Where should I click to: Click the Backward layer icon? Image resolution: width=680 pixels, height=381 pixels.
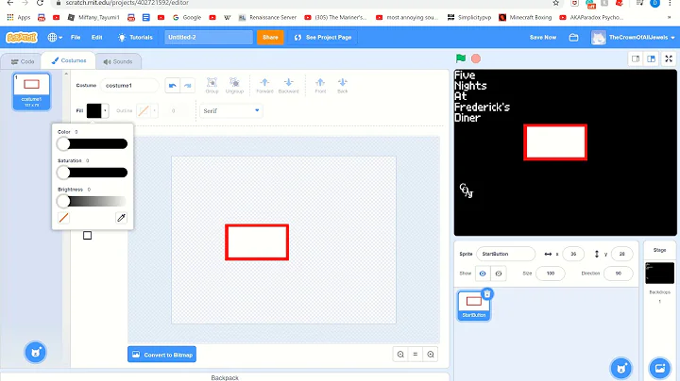[x=288, y=85]
